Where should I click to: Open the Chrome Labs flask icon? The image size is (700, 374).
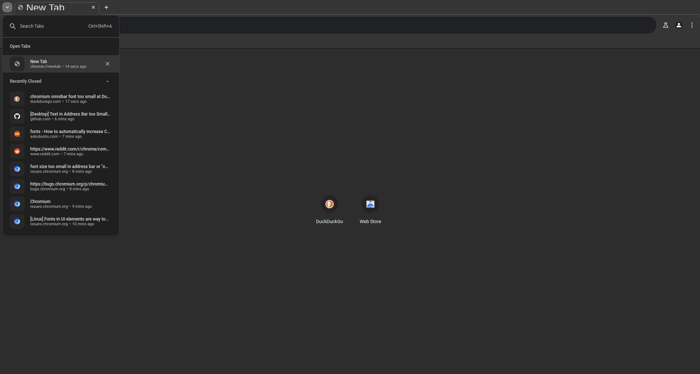click(x=665, y=25)
